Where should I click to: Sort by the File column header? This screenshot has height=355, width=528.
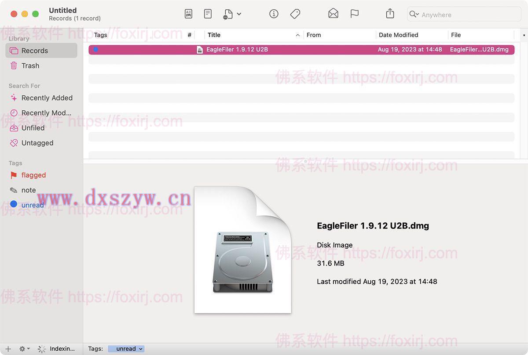[456, 35]
